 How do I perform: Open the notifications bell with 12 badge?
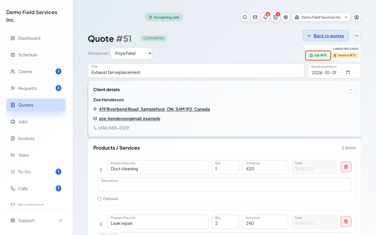coord(265,17)
